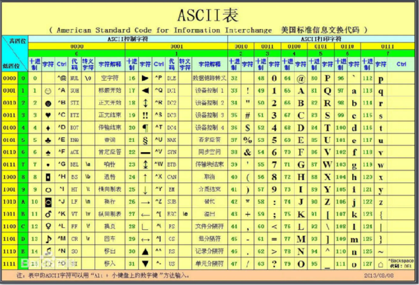Select the right-pointing black triangle for decimal 16
The image size is (419, 285).
tap(145, 78)
